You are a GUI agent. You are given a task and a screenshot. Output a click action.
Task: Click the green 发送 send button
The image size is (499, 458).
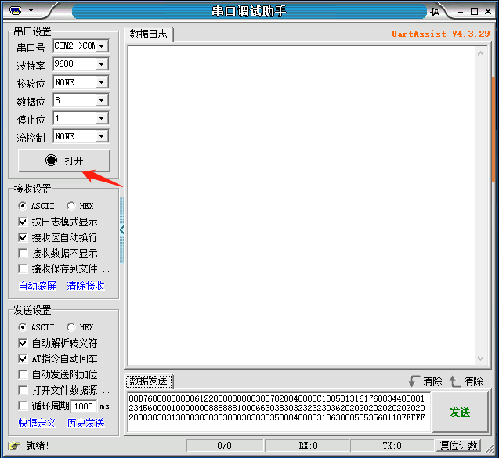(460, 412)
